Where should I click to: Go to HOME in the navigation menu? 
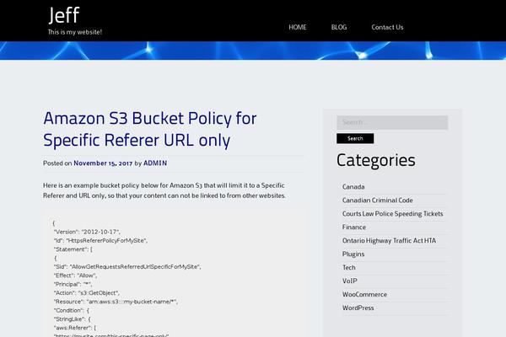(298, 28)
